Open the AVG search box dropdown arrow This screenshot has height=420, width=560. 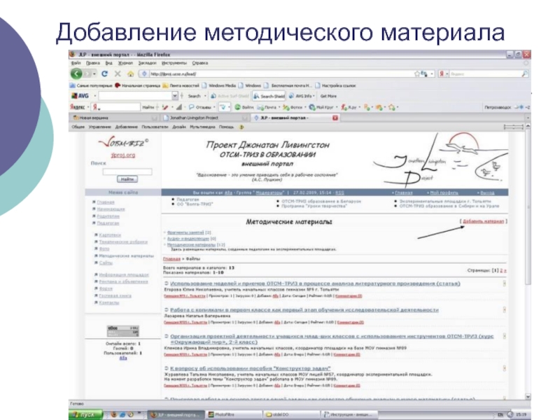[174, 96]
